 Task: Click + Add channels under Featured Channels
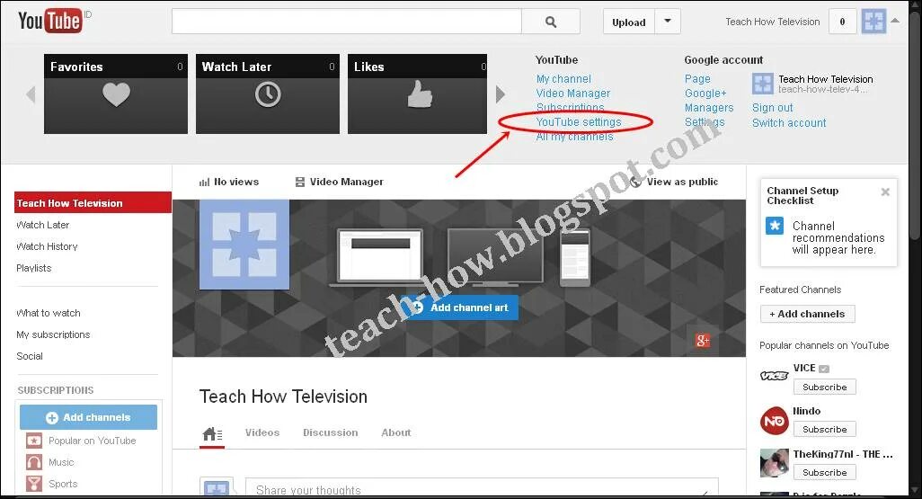click(x=807, y=314)
